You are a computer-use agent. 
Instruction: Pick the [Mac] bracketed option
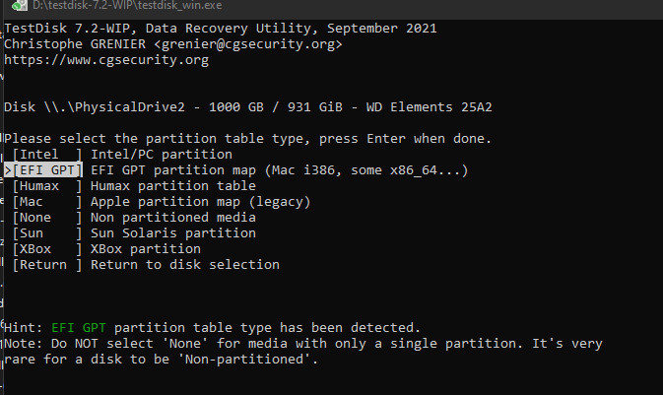pos(47,202)
